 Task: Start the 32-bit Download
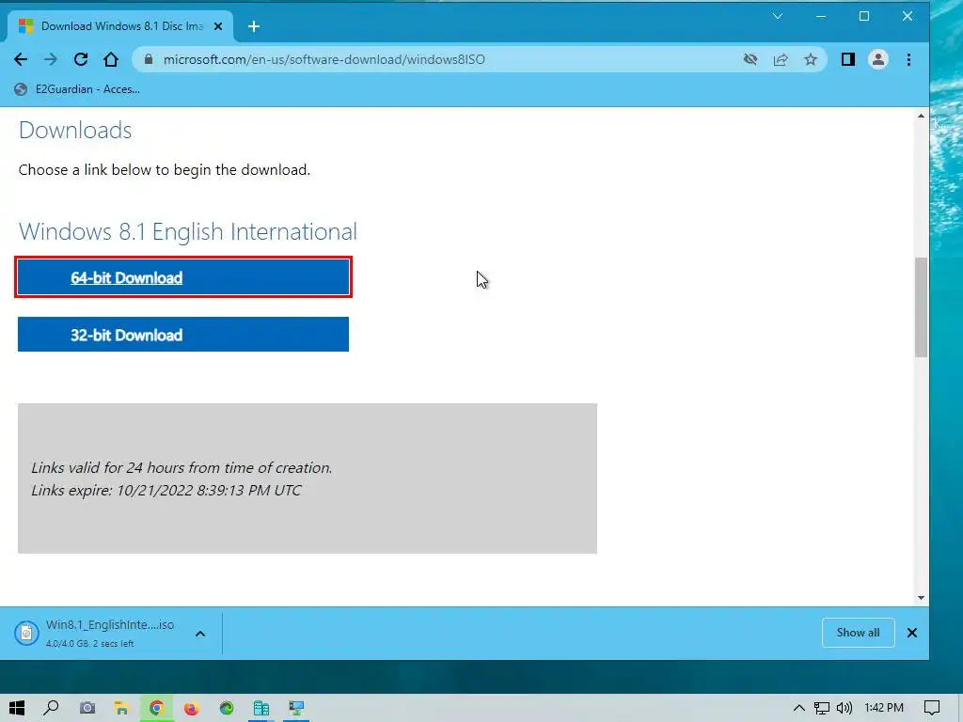pyautogui.click(x=183, y=335)
